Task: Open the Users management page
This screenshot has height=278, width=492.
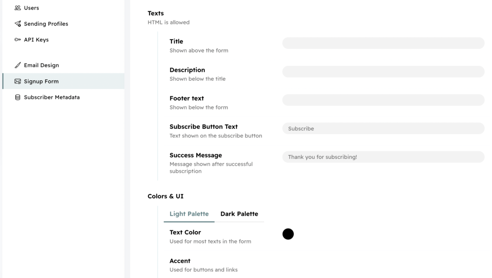Action: tap(31, 8)
